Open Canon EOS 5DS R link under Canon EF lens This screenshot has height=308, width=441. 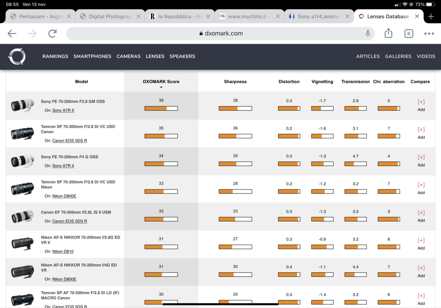(69, 221)
